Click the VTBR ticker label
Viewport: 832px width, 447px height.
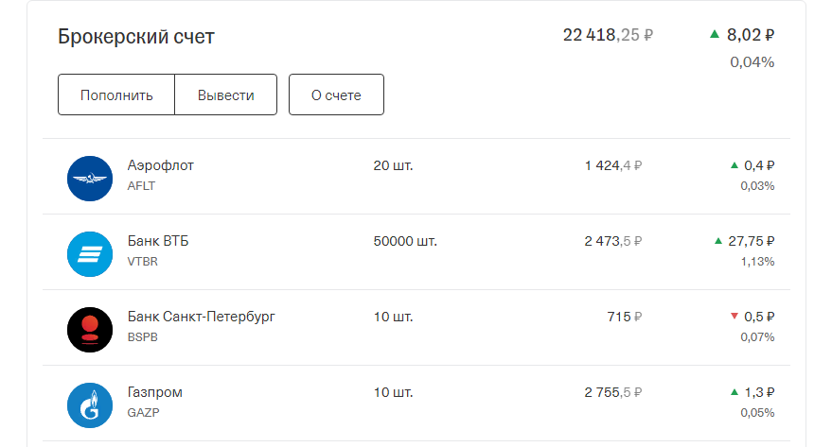point(142,262)
